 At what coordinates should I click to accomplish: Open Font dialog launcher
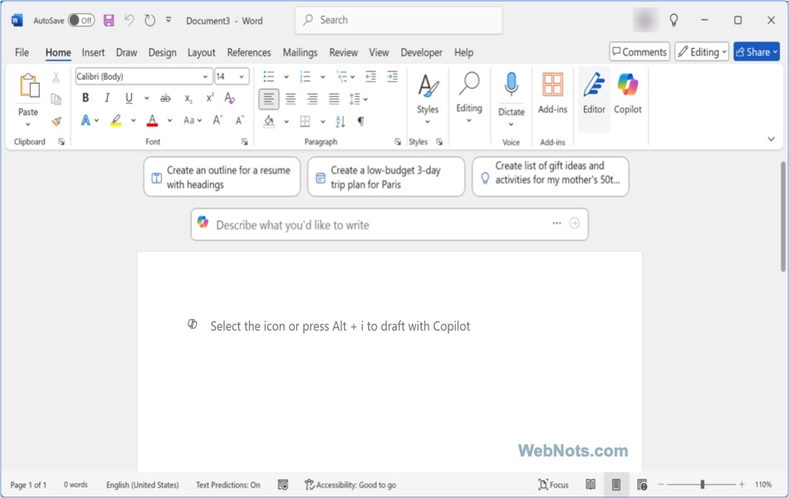pyautogui.click(x=244, y=142)
